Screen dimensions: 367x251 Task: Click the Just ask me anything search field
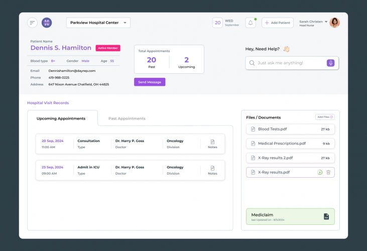(286, 63)
